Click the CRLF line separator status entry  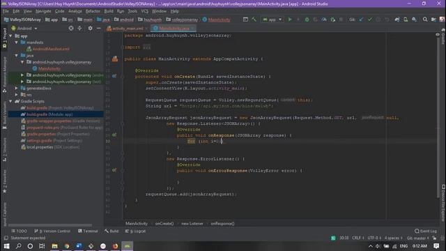(357, 238)
